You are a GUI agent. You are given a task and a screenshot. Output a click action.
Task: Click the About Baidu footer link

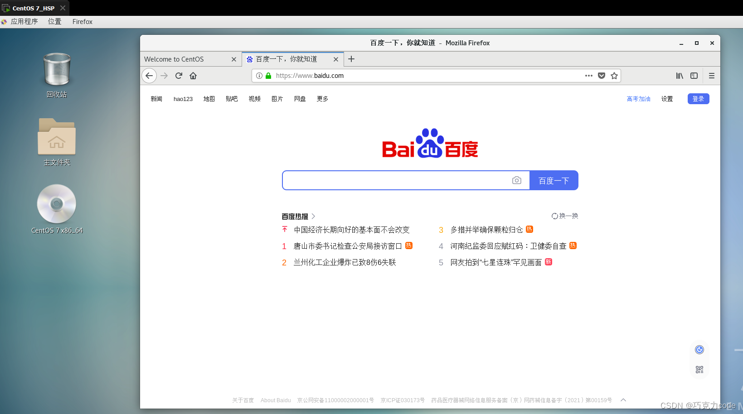click(x=276, y=400)
